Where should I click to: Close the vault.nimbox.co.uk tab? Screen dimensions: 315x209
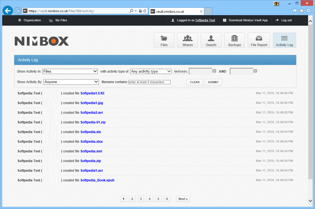coord(201,11)
